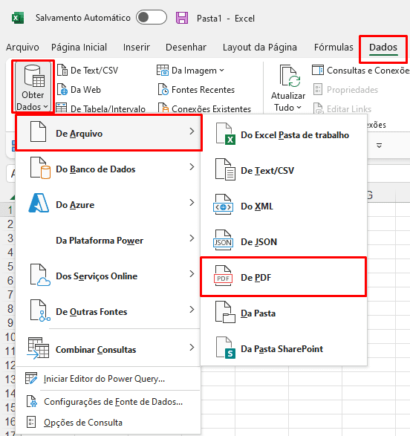Open Combinar Consultas submenu

click(x=108, y=349)
